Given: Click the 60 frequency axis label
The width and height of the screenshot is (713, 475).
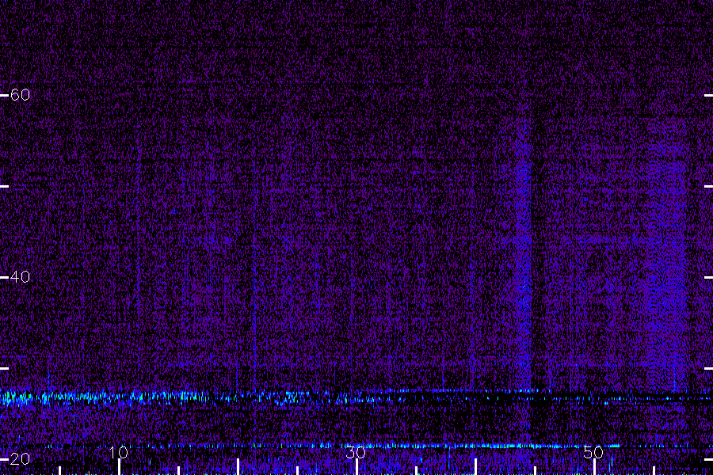Looking at the screenshot, I should coord(20,95).
